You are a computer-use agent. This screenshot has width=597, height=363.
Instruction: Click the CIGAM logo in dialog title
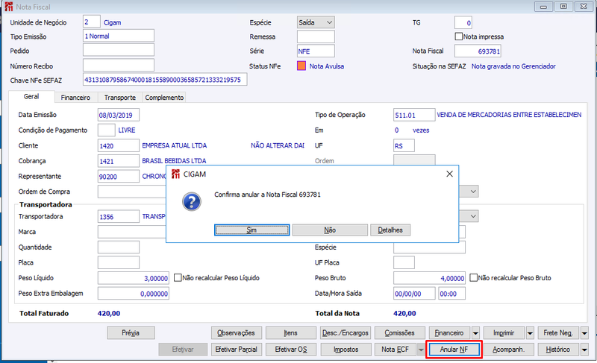coord(175,174)
